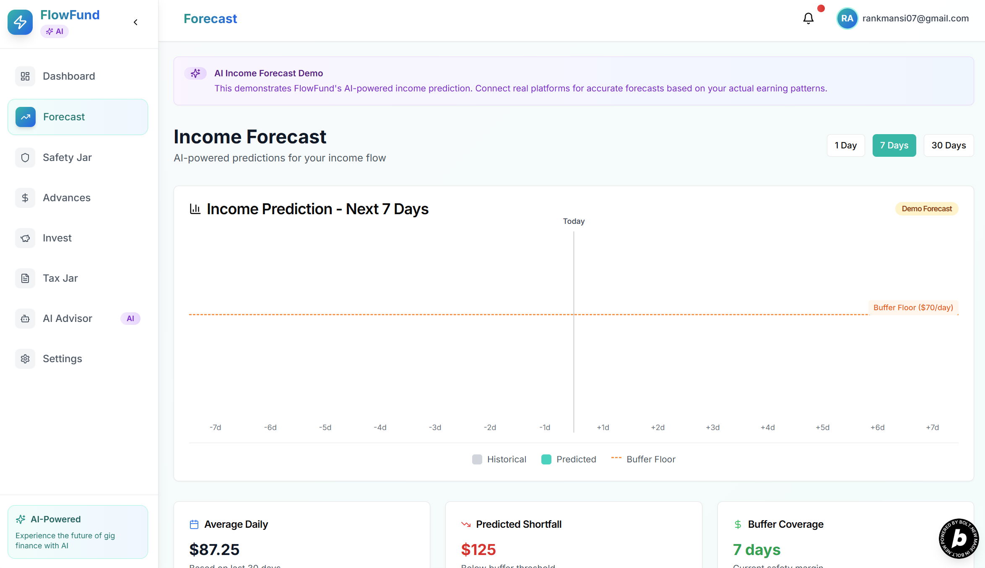Screen dimensions: 985x568
Task: Open account menu for rankmansi07@gmail.com
Action: pos(915,18)
